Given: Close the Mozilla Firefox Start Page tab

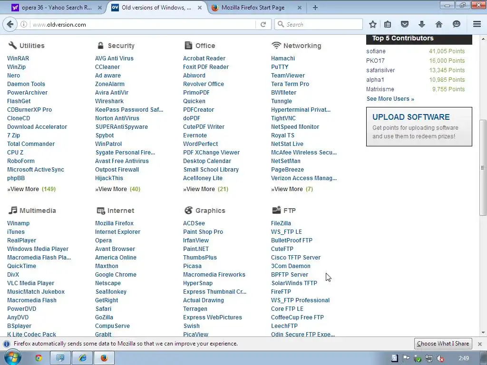Looking at the screenshot, I should (x=300, y=8).
